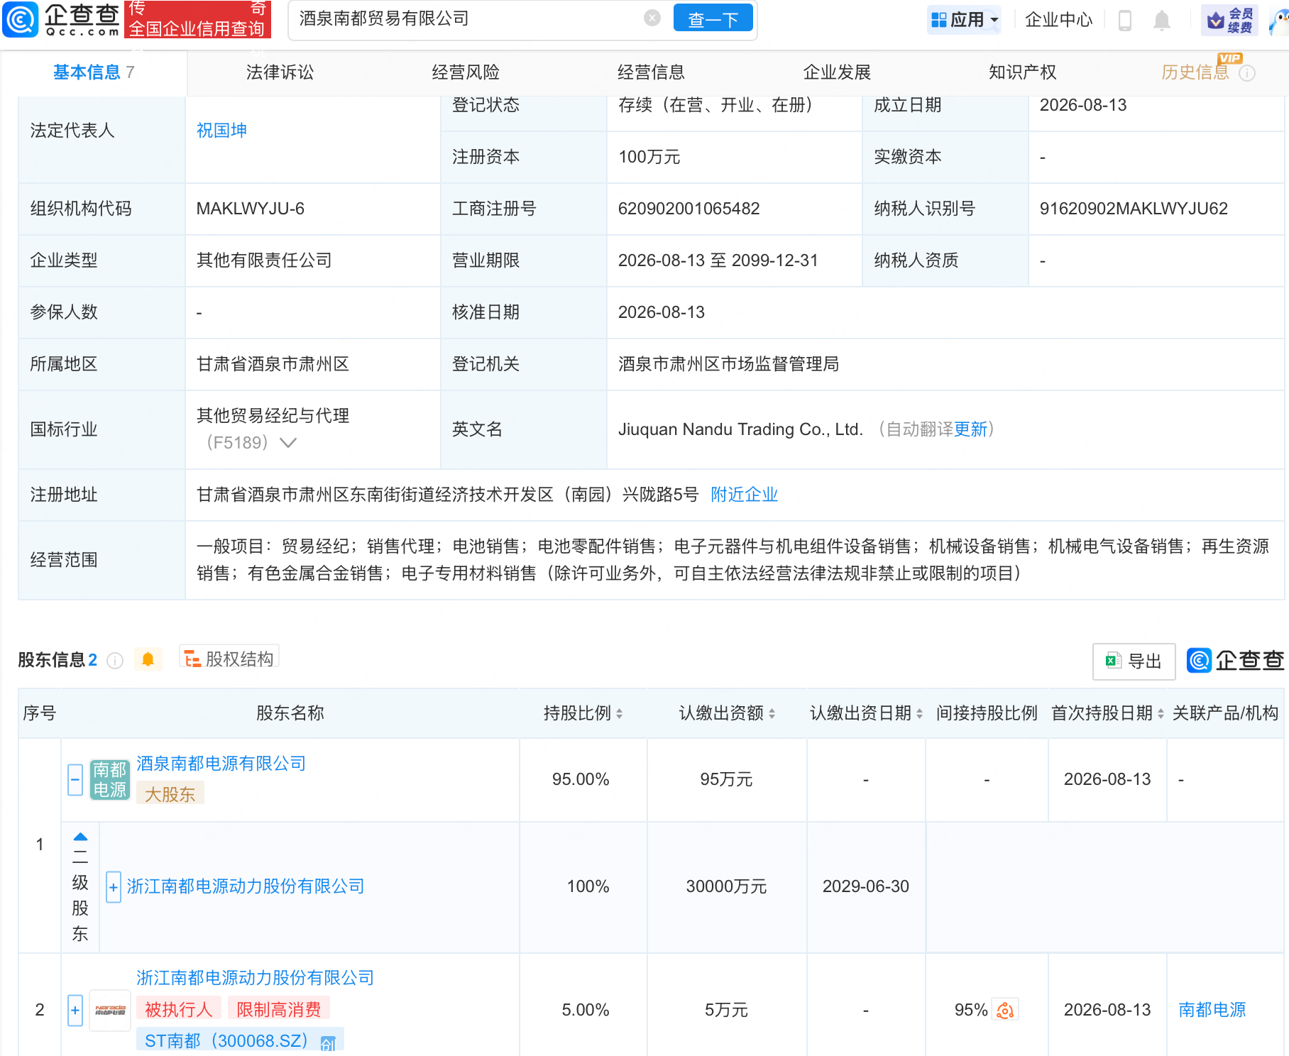Sort by 认缴出资额 column

[x=772, y=714]
